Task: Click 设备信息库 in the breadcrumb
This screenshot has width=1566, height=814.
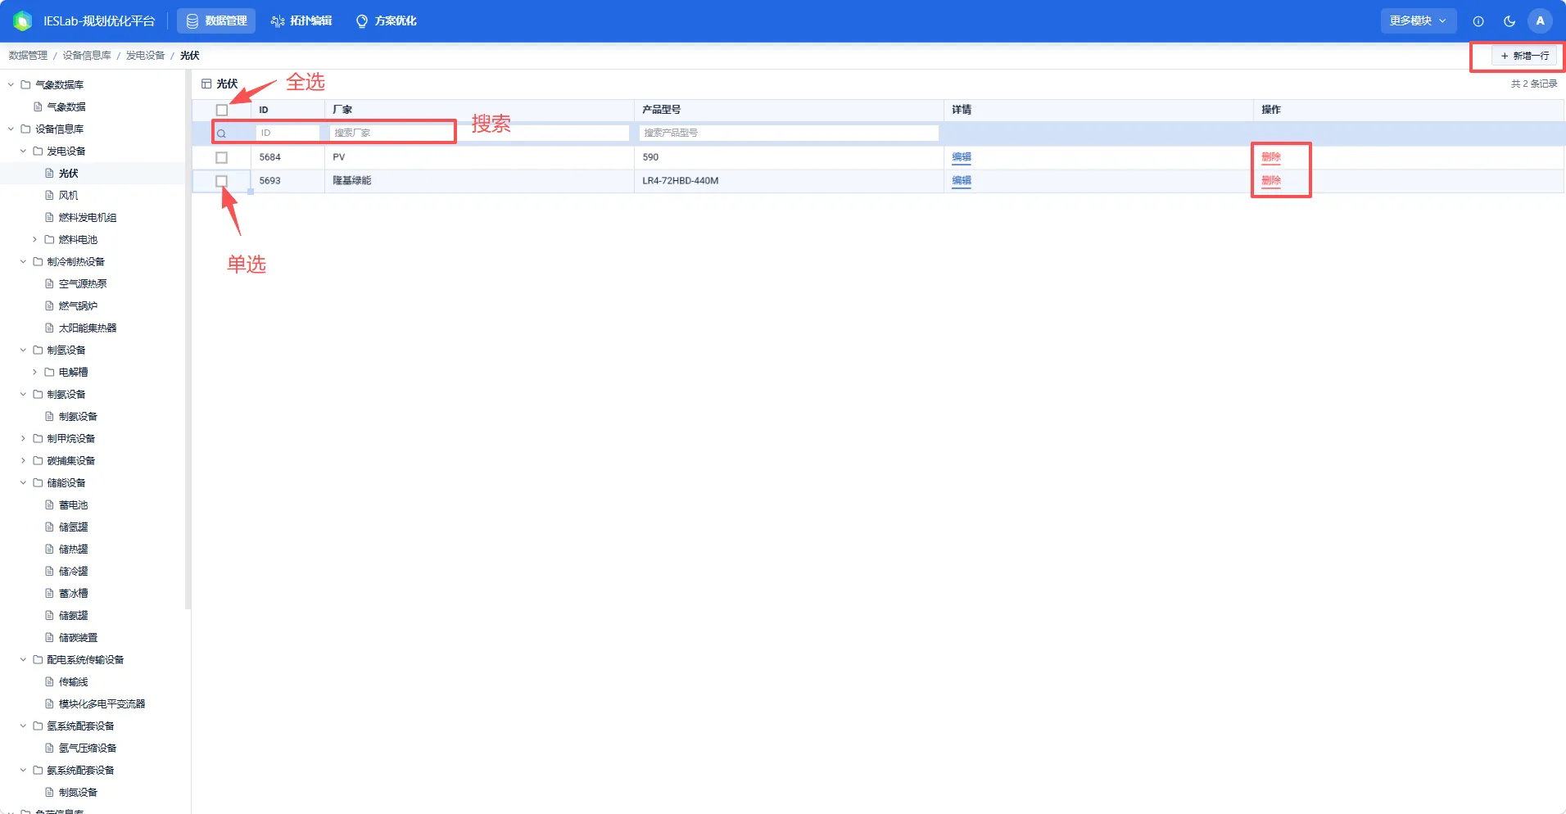Action: coord(87,56)
